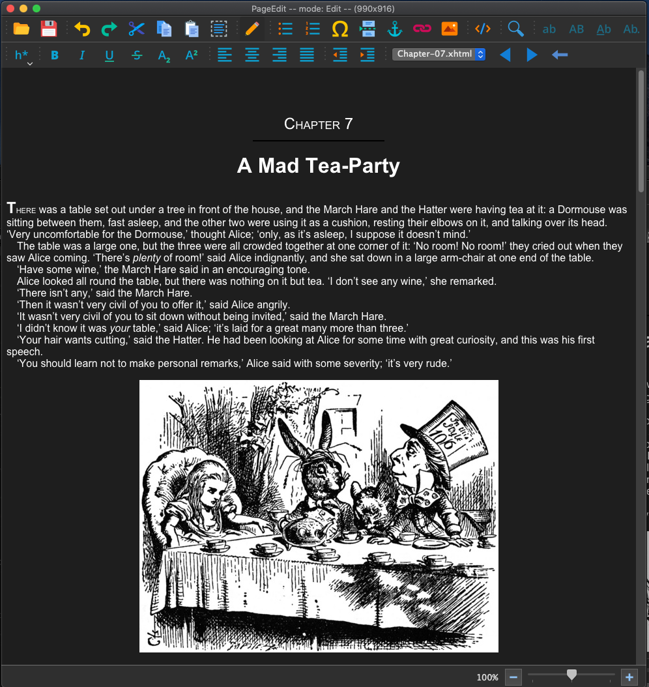Change case to lowercase 'ab'
Viewport: 649px width, 687px height.
point(549,29)
